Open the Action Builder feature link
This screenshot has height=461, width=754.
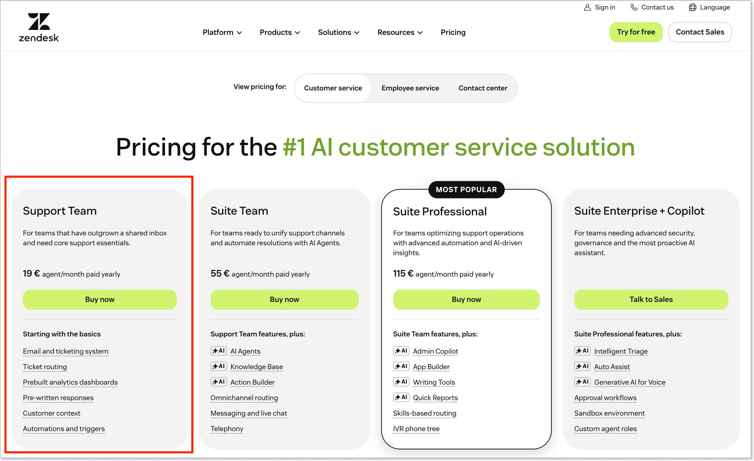(253, 382)
